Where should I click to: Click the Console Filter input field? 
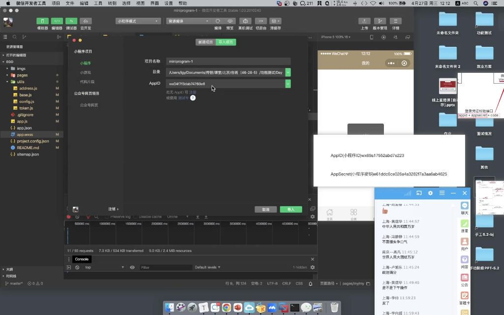[x=165, y=267]
